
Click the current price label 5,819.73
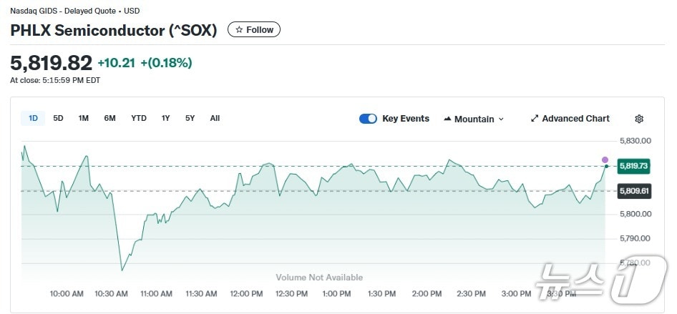tap(634, 166)
